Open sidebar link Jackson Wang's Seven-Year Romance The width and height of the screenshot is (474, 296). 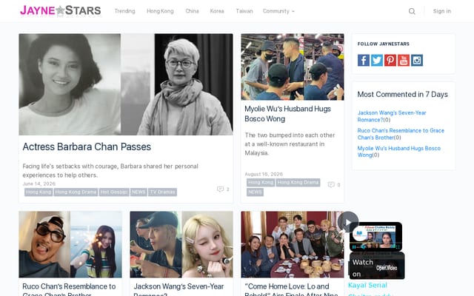click(x=392, y=116)
